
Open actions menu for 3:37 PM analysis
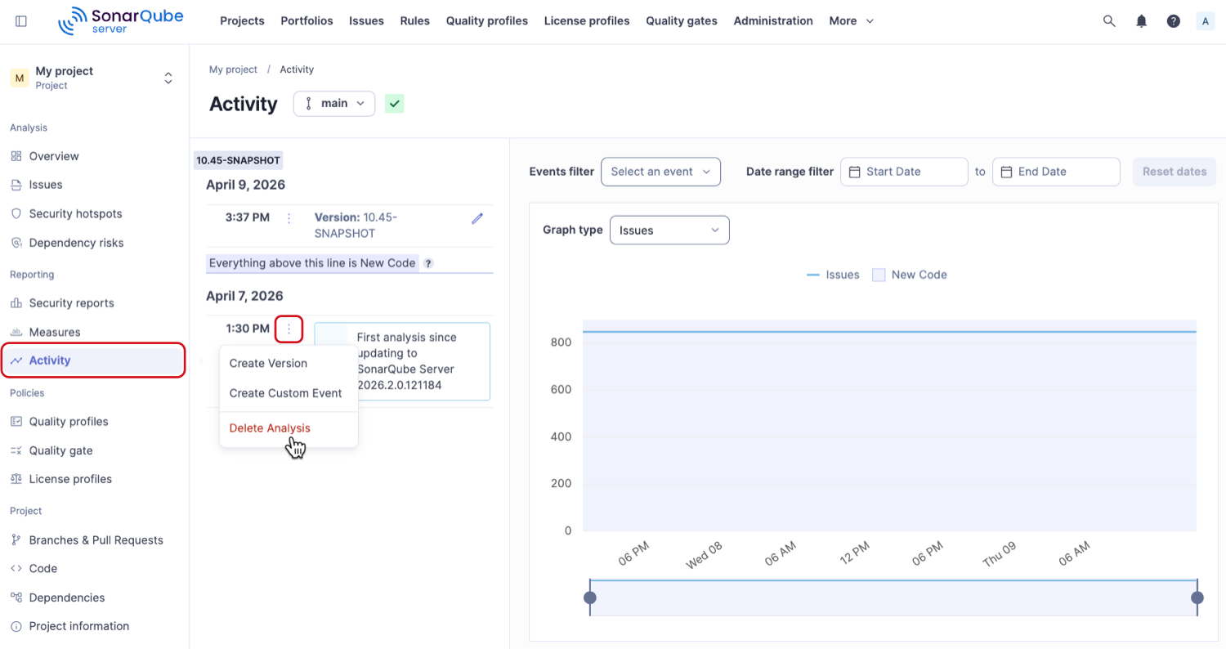click(289, 218)
